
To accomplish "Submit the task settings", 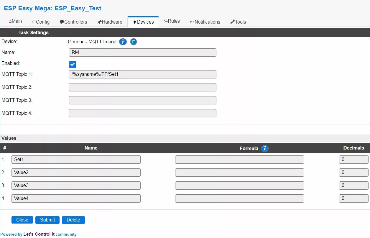I will click(x=47, y=220).
